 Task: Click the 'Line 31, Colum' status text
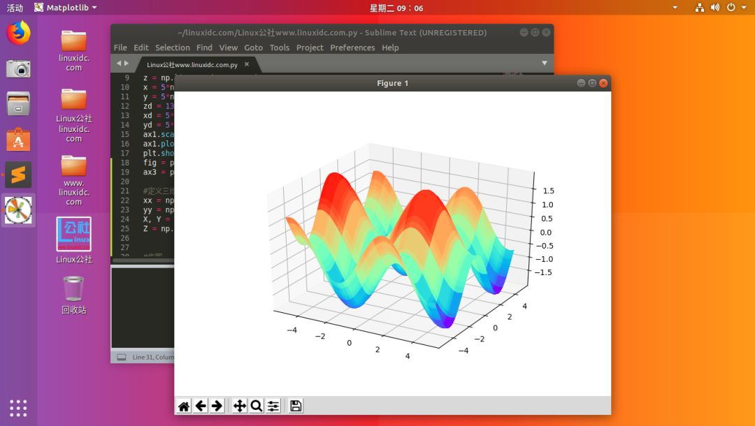(x=153, y=358)
